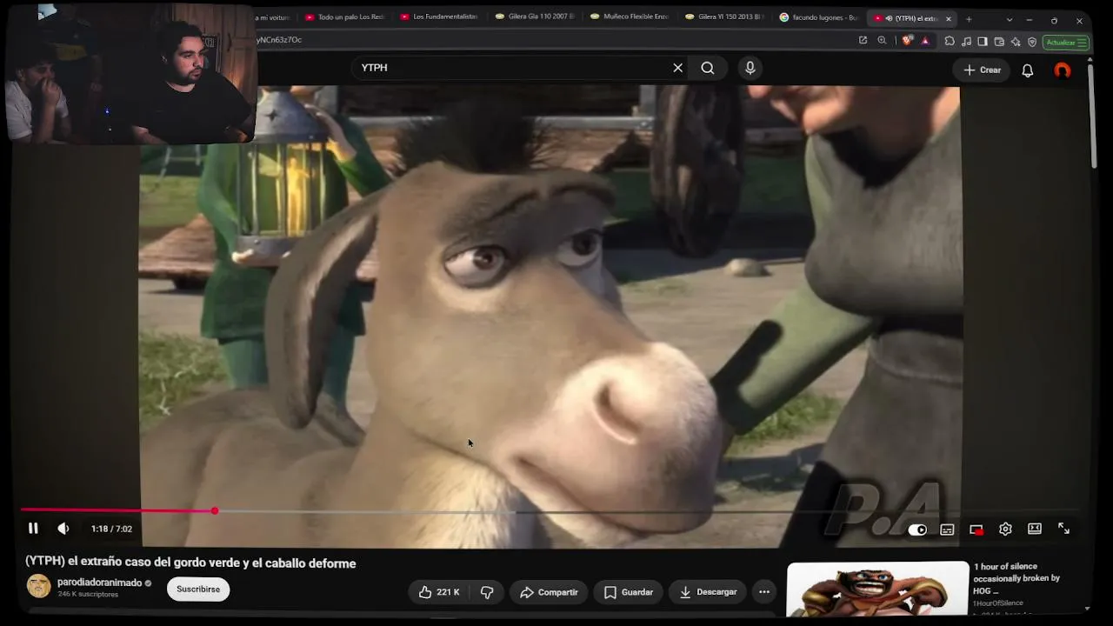Image resolution: width=1113 pixels, height=626 pixels.
Task: Open the 1 hour of silence video thumbnail
Action: 877,589
